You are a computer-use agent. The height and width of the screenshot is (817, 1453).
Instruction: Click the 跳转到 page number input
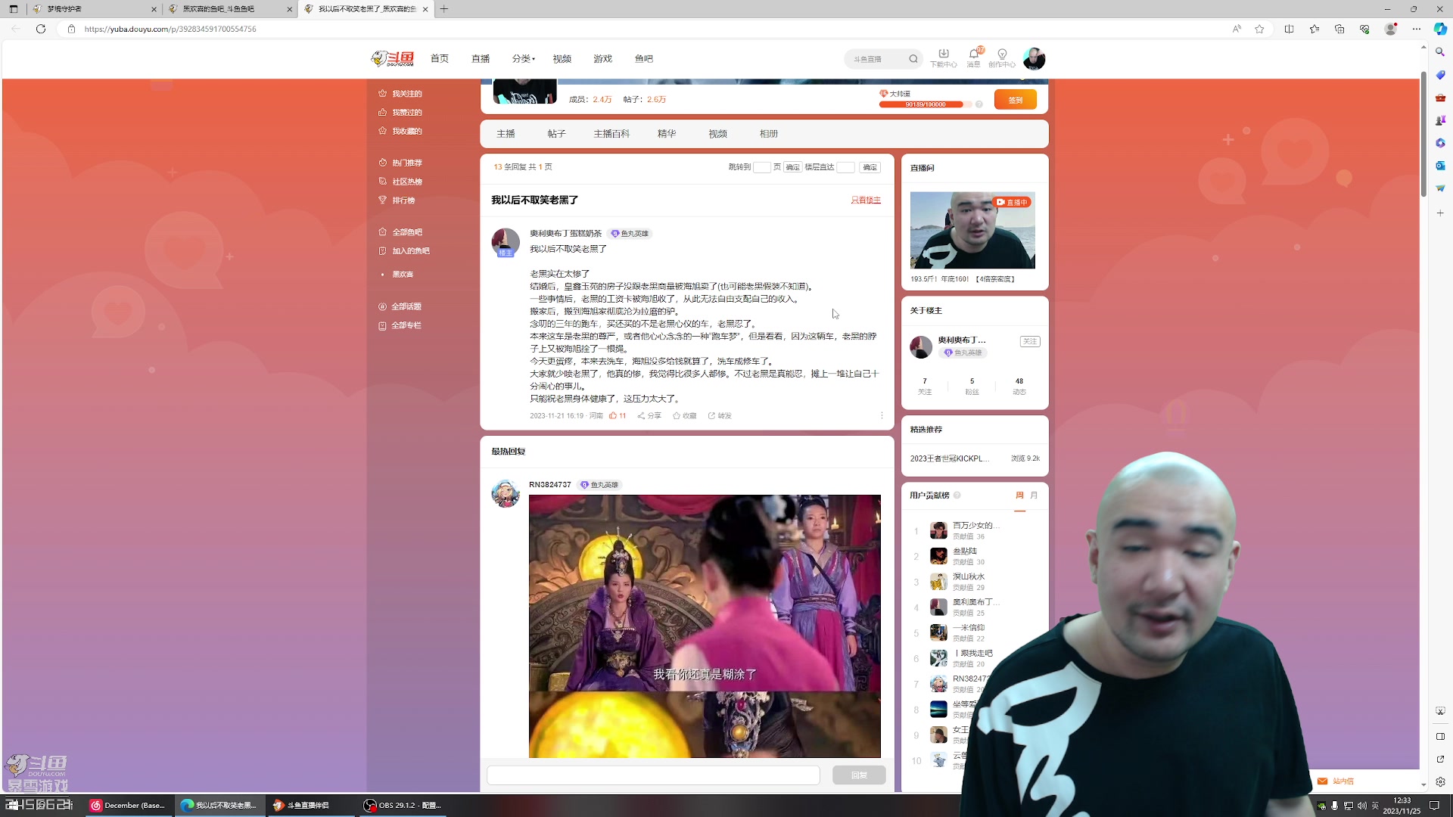[762, 167]
